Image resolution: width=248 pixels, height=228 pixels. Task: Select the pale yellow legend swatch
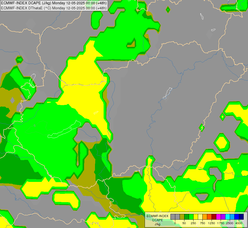200,217
